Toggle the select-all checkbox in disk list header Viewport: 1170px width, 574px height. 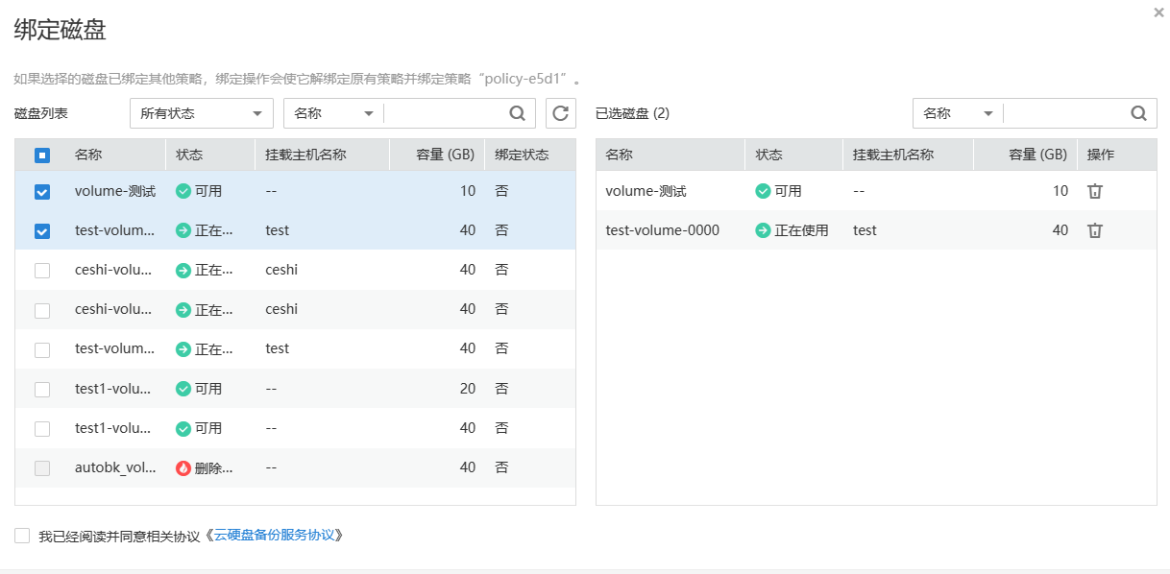(x=42, y=155)
